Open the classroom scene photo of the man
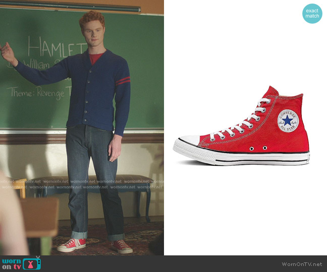The width and height of the screenshot is (327, 272). coord(82,127)
